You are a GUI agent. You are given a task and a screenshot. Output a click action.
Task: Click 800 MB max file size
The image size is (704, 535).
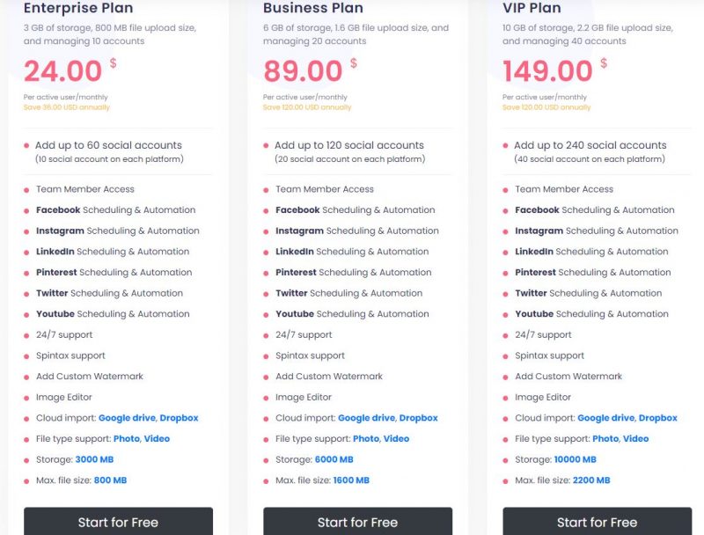[x=111, y=480]
